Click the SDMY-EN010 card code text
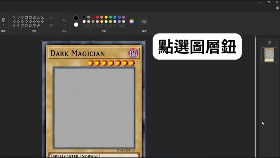The width and height of the screenshot is (280, 158). pos(126,150)
